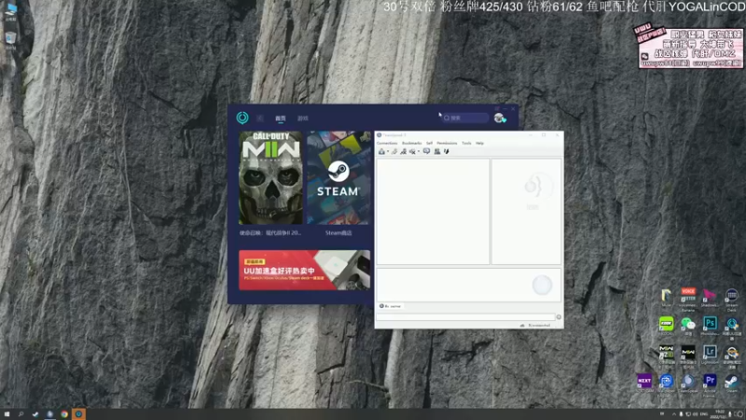Click the crossed-out away status icon in TeamSpeak
The image size is (746, 420).
click(412, 151)
